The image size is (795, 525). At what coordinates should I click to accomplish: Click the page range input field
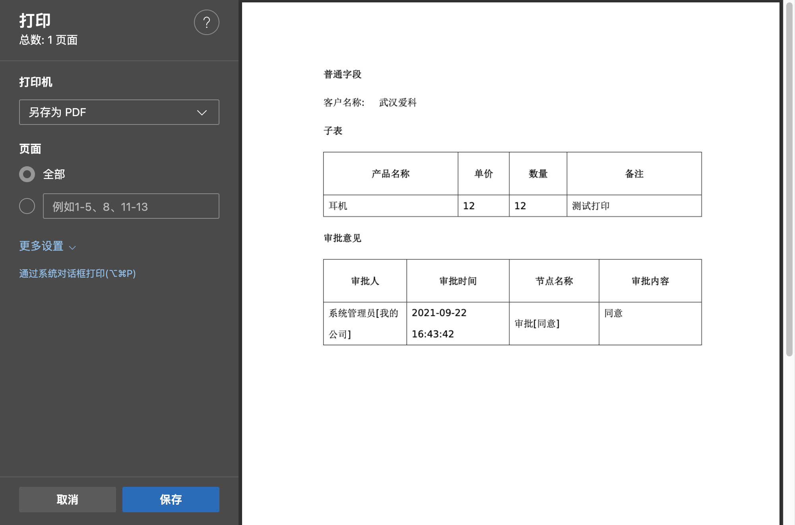click(x=131, y=206)
